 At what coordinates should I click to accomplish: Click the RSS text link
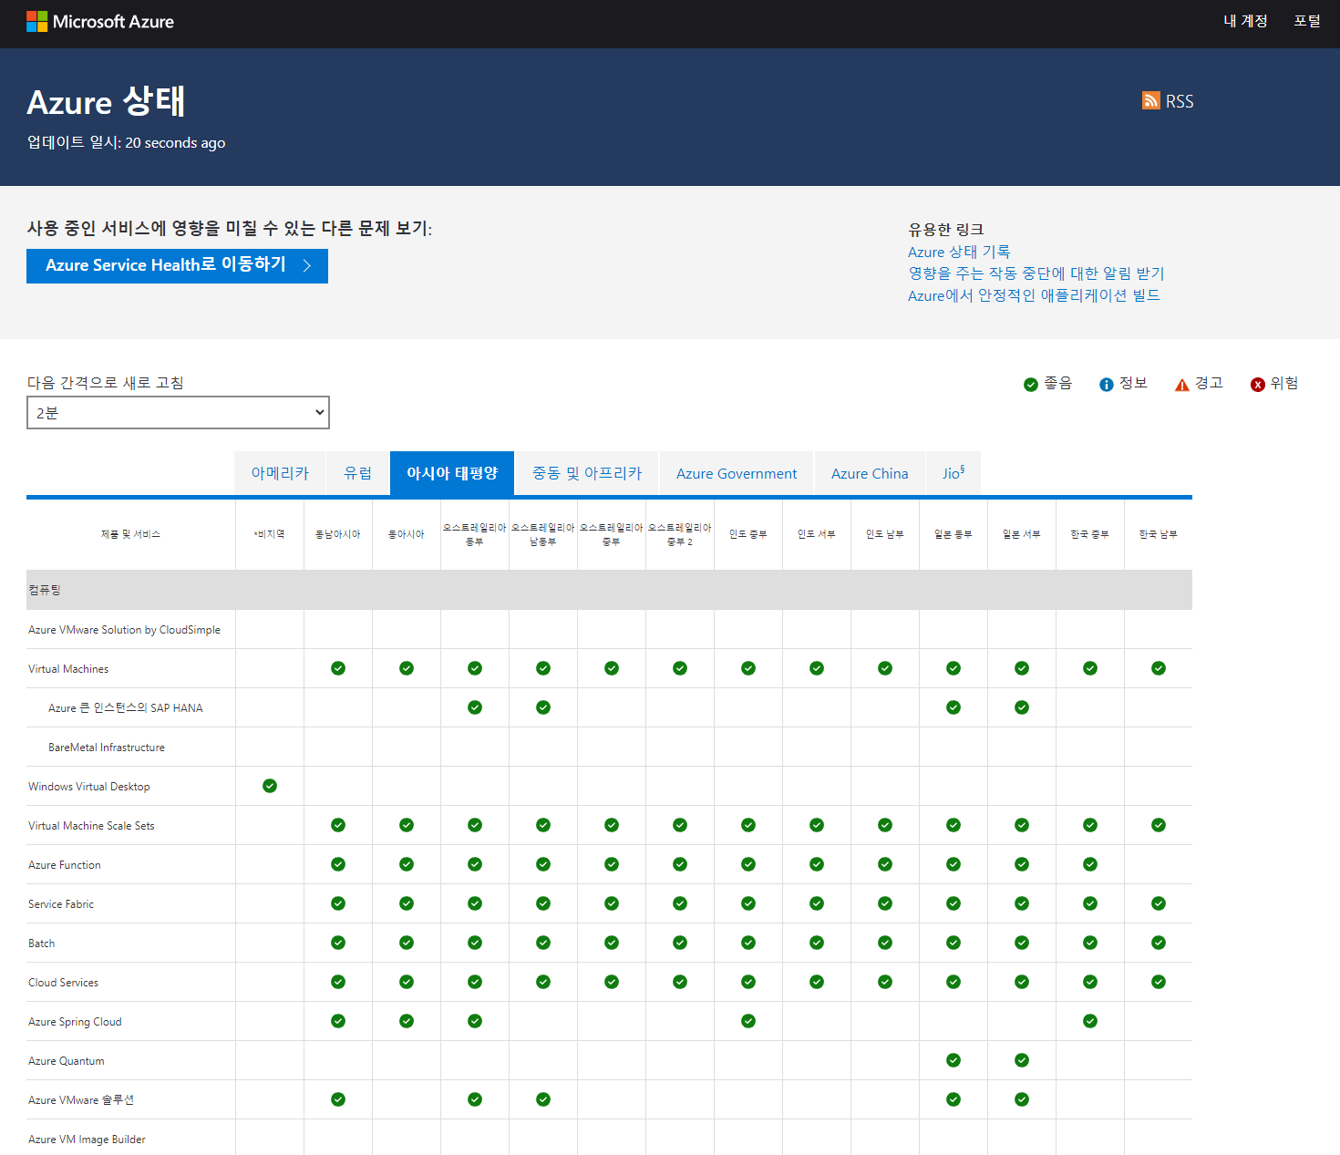(x=1180, y=101)
